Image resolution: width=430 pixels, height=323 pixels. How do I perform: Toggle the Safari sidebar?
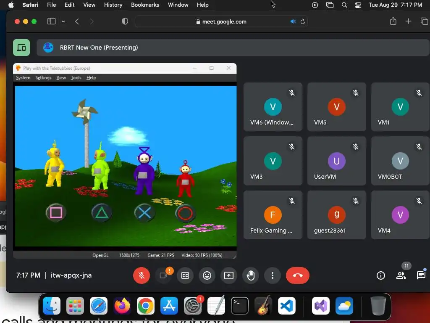tap(52, 21)
